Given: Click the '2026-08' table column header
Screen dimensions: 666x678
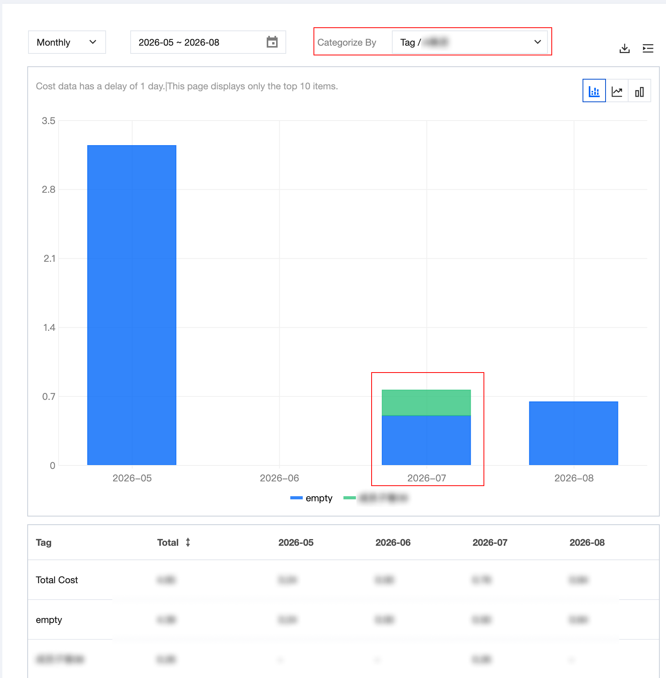Looking at the screenshot, I should pos(587,543).
